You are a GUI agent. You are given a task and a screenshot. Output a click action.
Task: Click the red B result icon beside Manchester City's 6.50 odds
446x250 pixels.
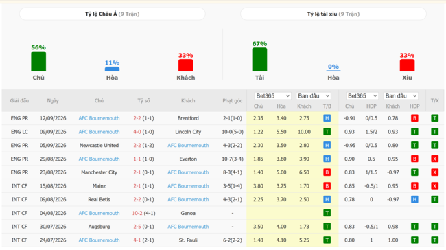click(327, 172)
